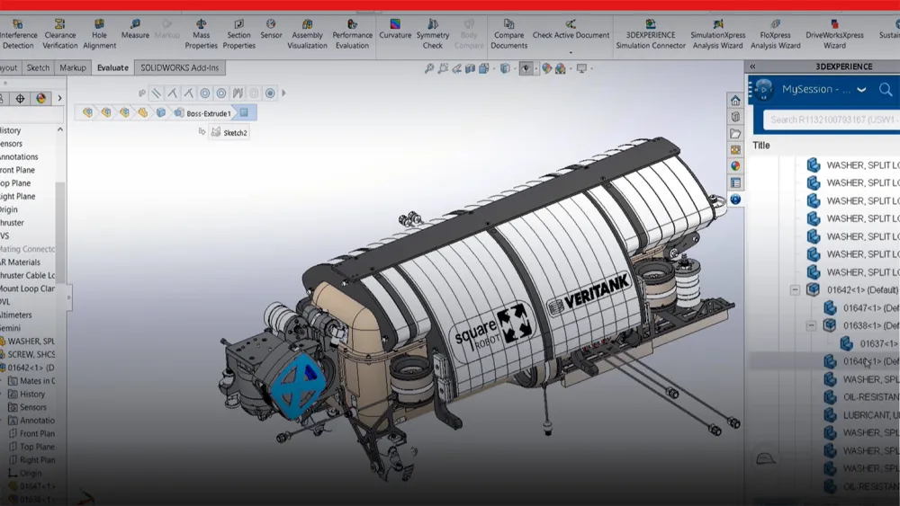Viewport: 900px width, 506px height.
Task: Select Sketch2 breadcrumb item
Action: (229, 133)
